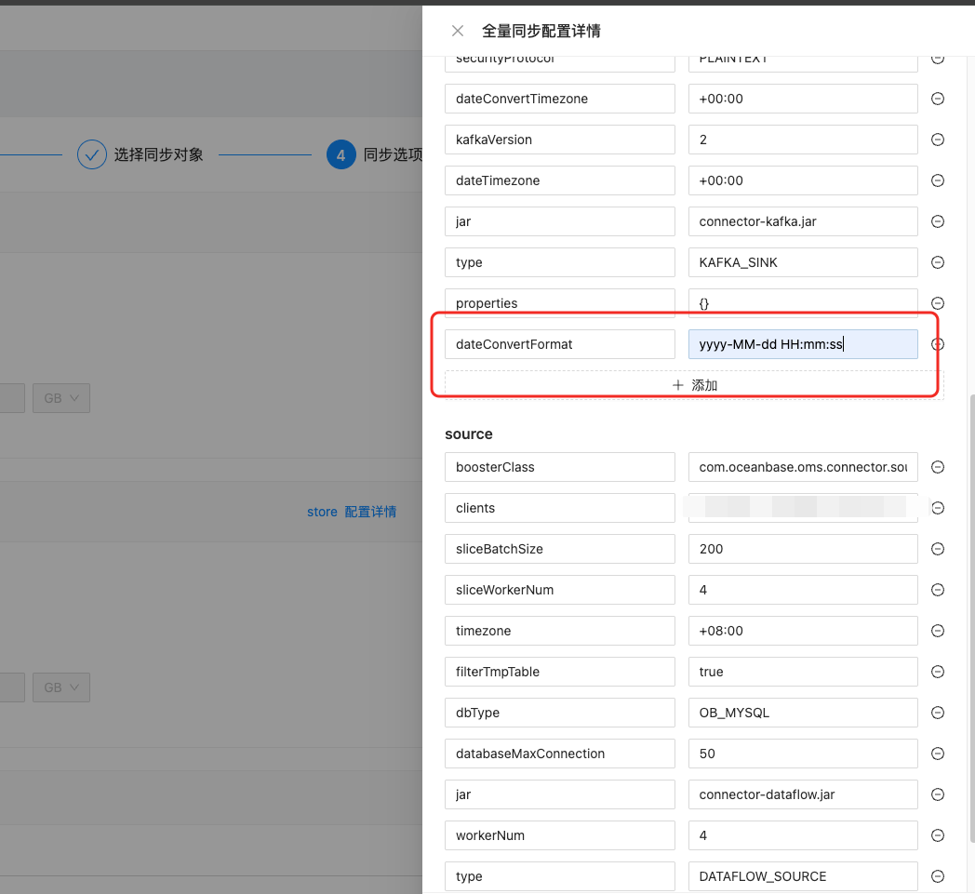Screen dimensions: 975x894
Task: Edit the dateConvertTimezone value +00:00
Action: (803, 99)
